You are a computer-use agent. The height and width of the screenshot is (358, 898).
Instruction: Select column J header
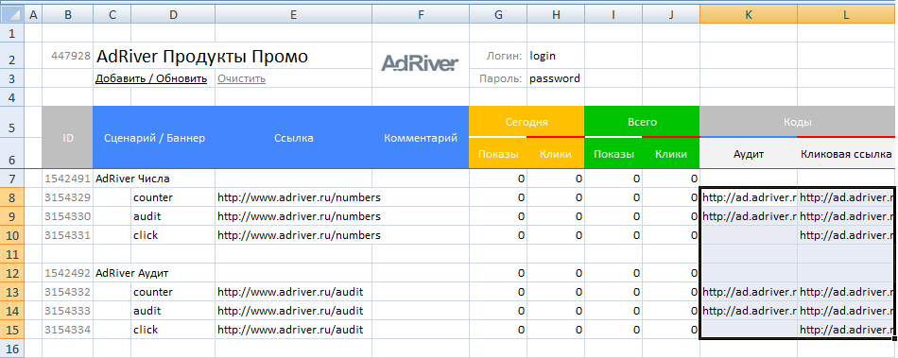click(670, 15)
